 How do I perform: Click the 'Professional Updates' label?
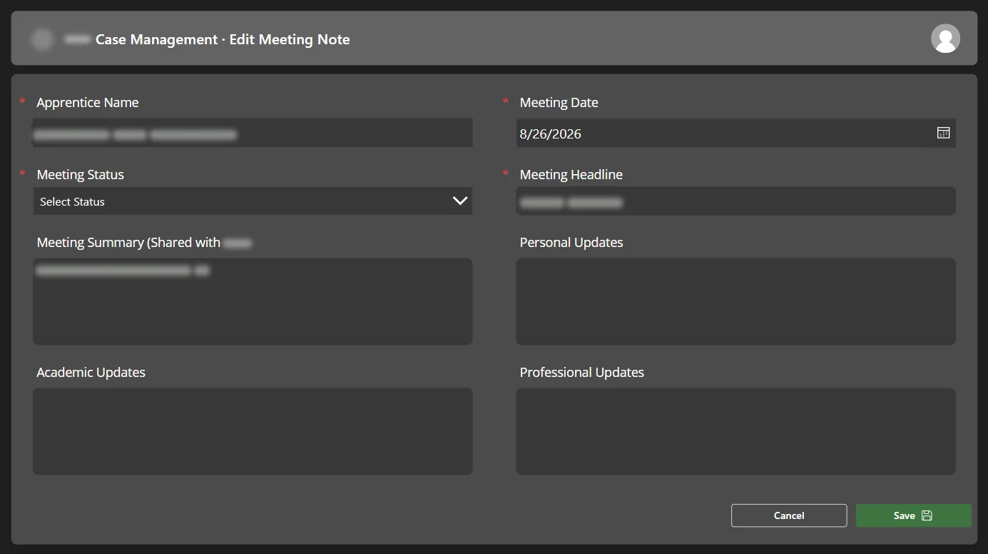(x=582, y=373)
